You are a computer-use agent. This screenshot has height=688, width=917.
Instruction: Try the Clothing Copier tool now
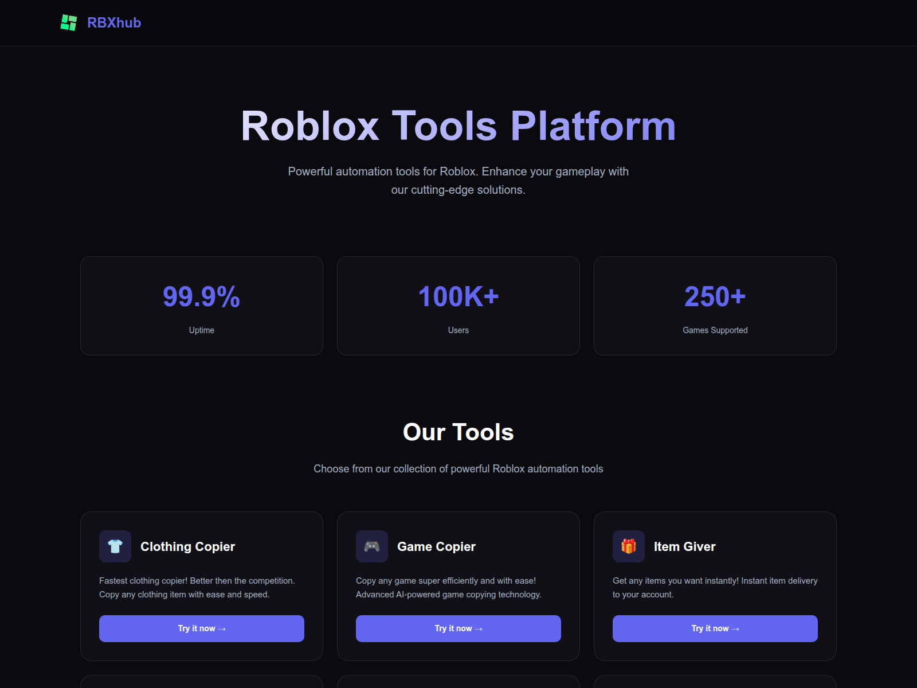[202, 628]
